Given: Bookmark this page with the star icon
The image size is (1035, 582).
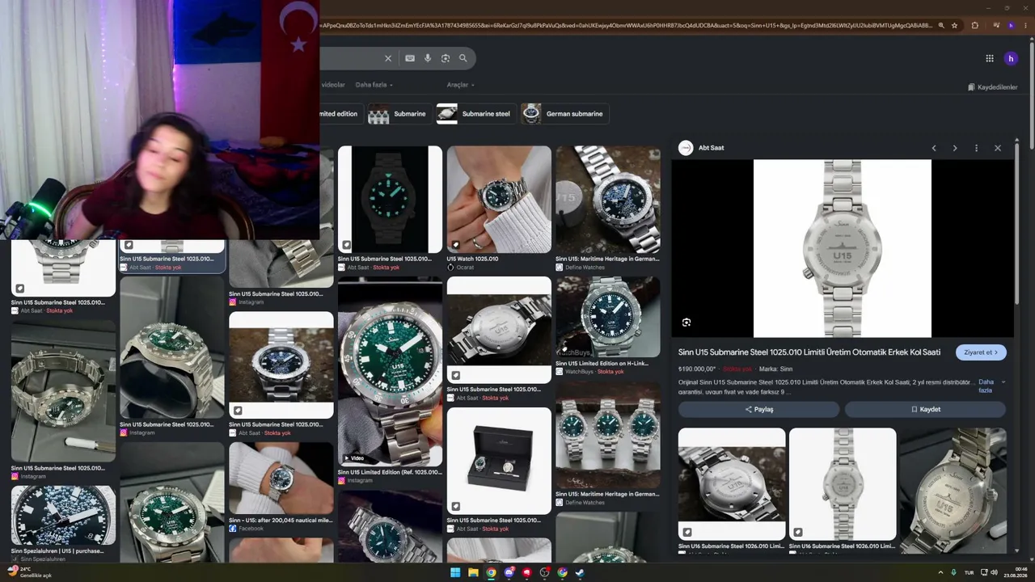Looking at the screenshot, I should point(955,25).
